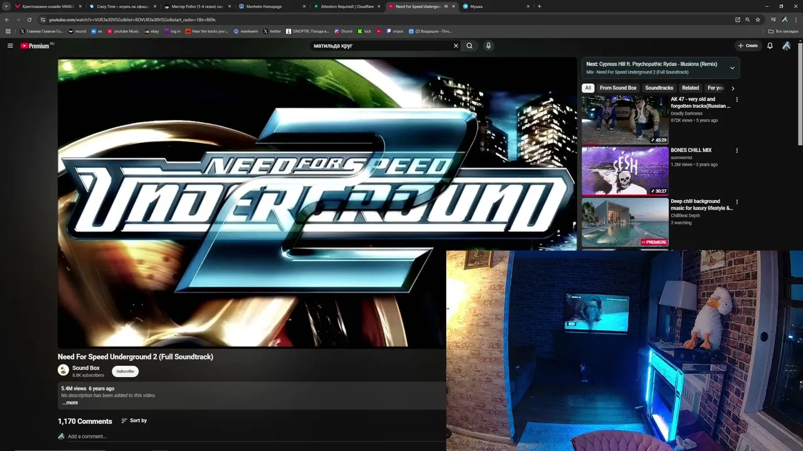Select the All filter chip
The height and width of the screenshot is (451, 803).
pos(588,88)
